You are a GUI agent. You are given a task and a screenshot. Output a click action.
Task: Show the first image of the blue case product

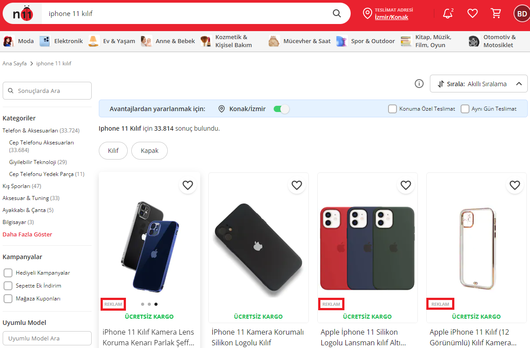(143, 304)
